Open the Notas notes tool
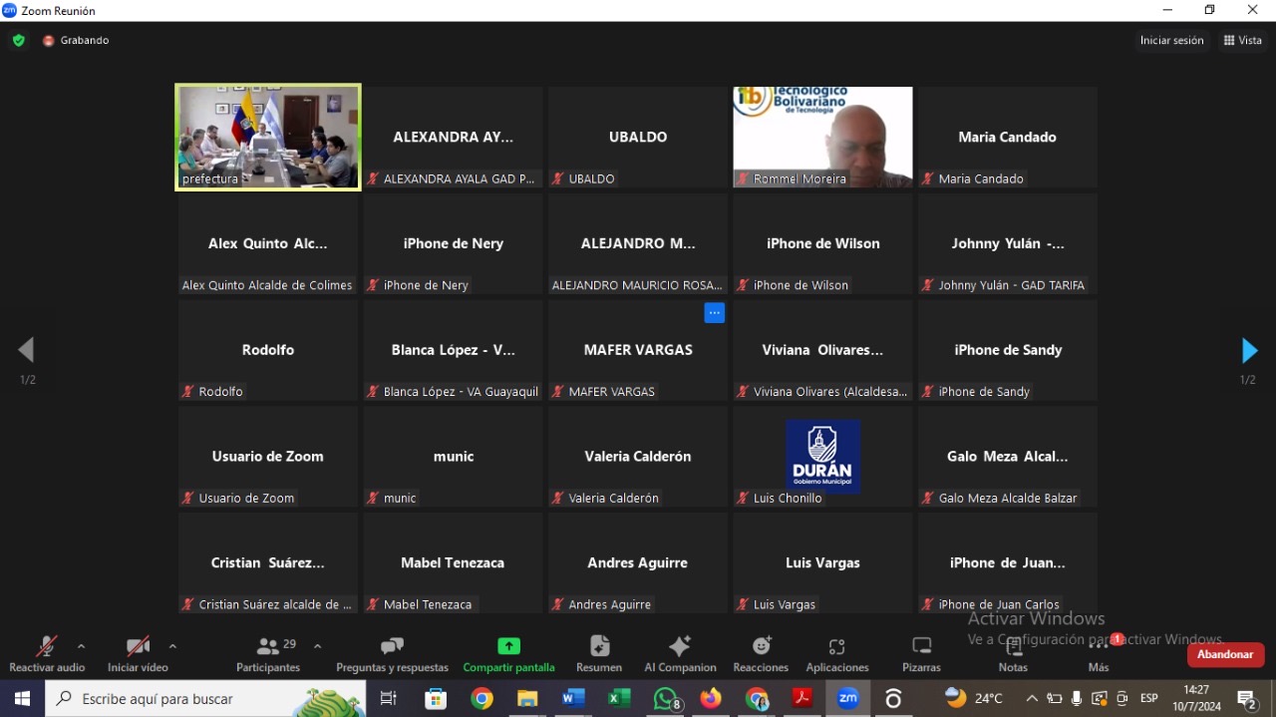Viewport: 1276px width, 717px height. point(1013,653)
